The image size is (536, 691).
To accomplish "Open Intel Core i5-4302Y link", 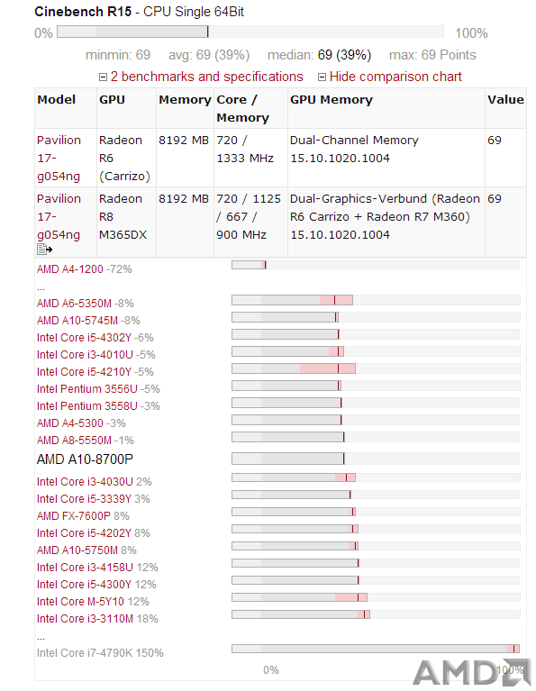I will (84, 338).
